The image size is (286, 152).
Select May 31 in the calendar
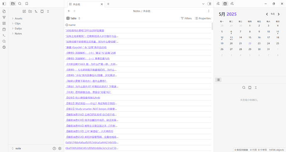(269, 49)
